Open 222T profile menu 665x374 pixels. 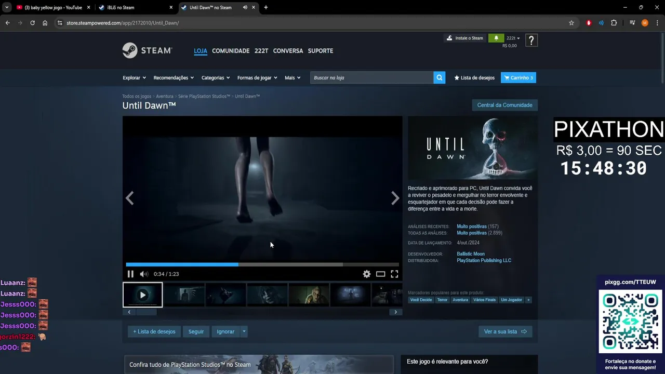point(261,51)
